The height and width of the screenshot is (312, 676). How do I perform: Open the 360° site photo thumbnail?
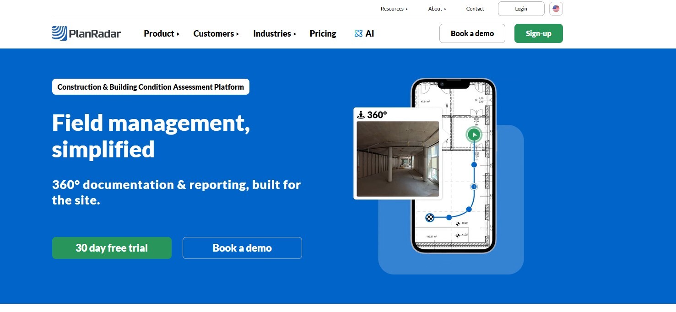point(398,159)
